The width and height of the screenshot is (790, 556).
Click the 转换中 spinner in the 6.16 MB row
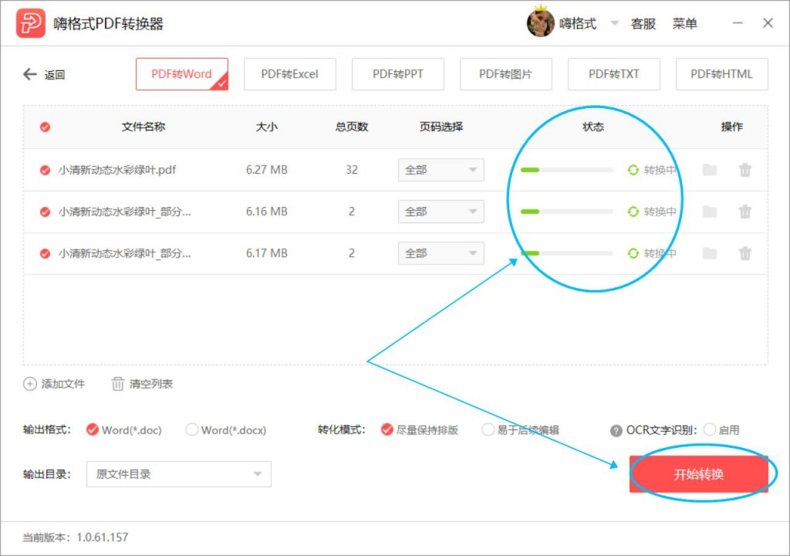click(x=633, y=212)
